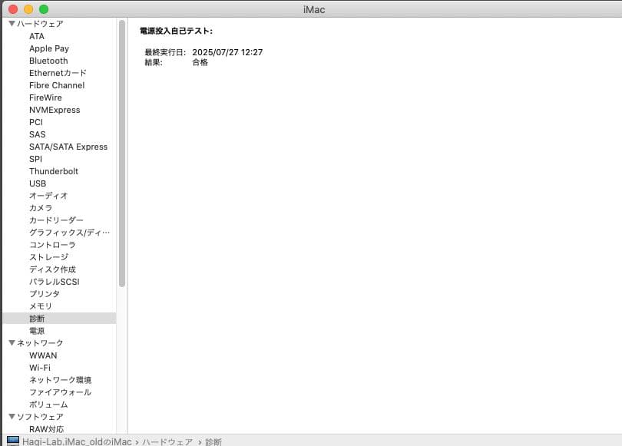
Task: Collapse the ハードウェア section triangle
Action: pos(12,24)
